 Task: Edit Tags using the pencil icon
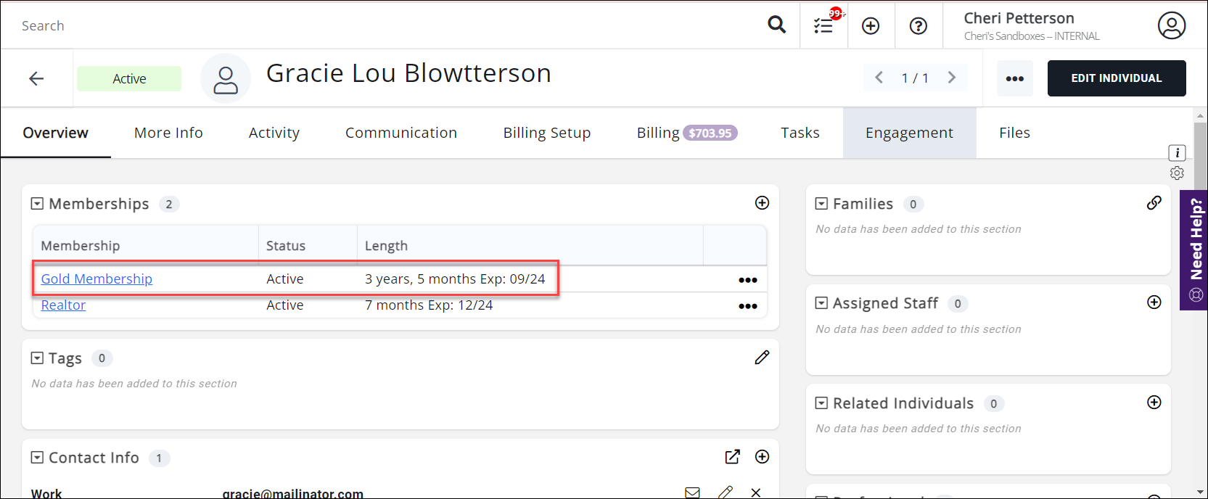pyautogui.click(x=762, y=358)
